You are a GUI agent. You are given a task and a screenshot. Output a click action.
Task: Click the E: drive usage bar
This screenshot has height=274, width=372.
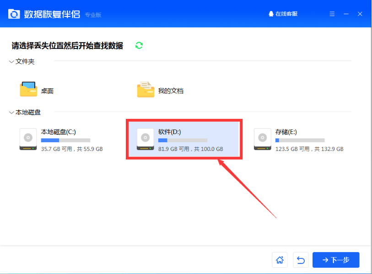(300, 140)
